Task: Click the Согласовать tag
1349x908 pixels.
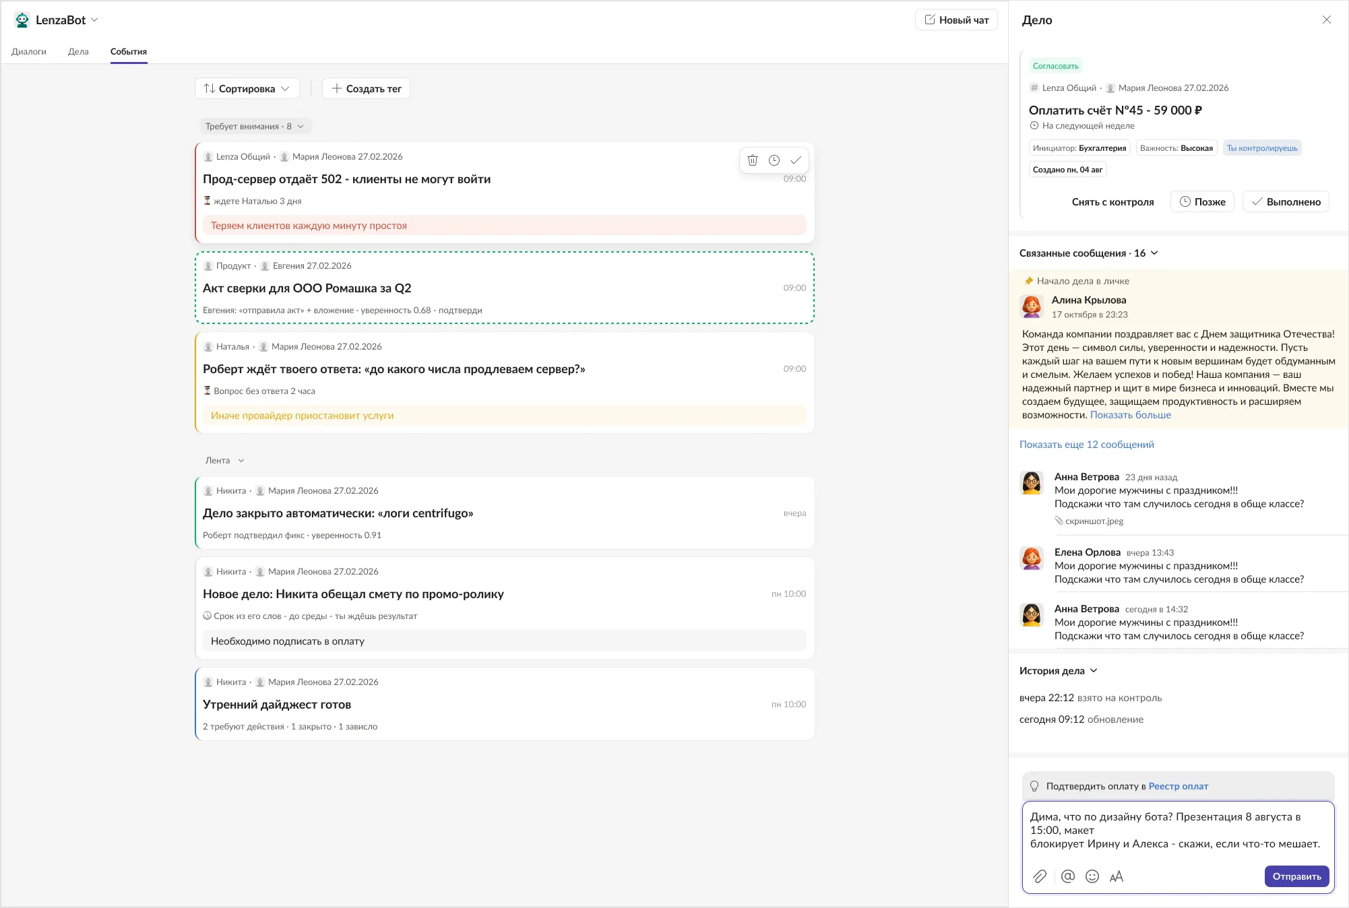Action: click(x=1055, y=65)
